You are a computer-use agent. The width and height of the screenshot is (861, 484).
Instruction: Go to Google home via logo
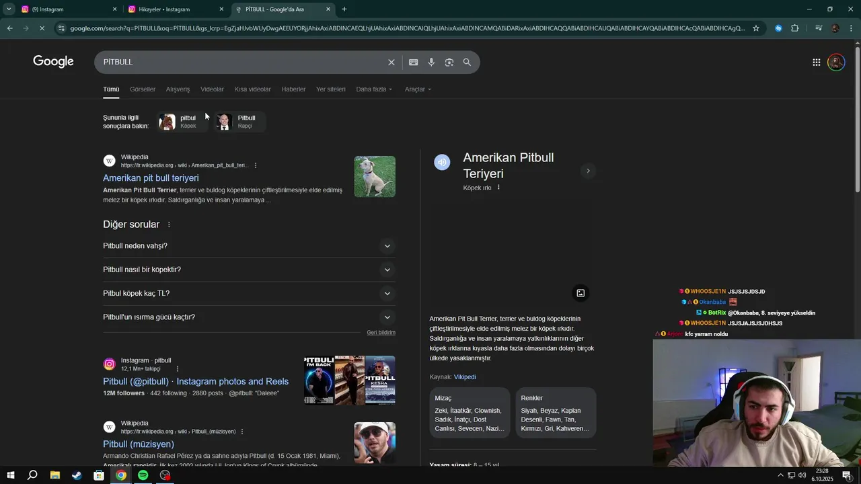click(x=53, y=62)
